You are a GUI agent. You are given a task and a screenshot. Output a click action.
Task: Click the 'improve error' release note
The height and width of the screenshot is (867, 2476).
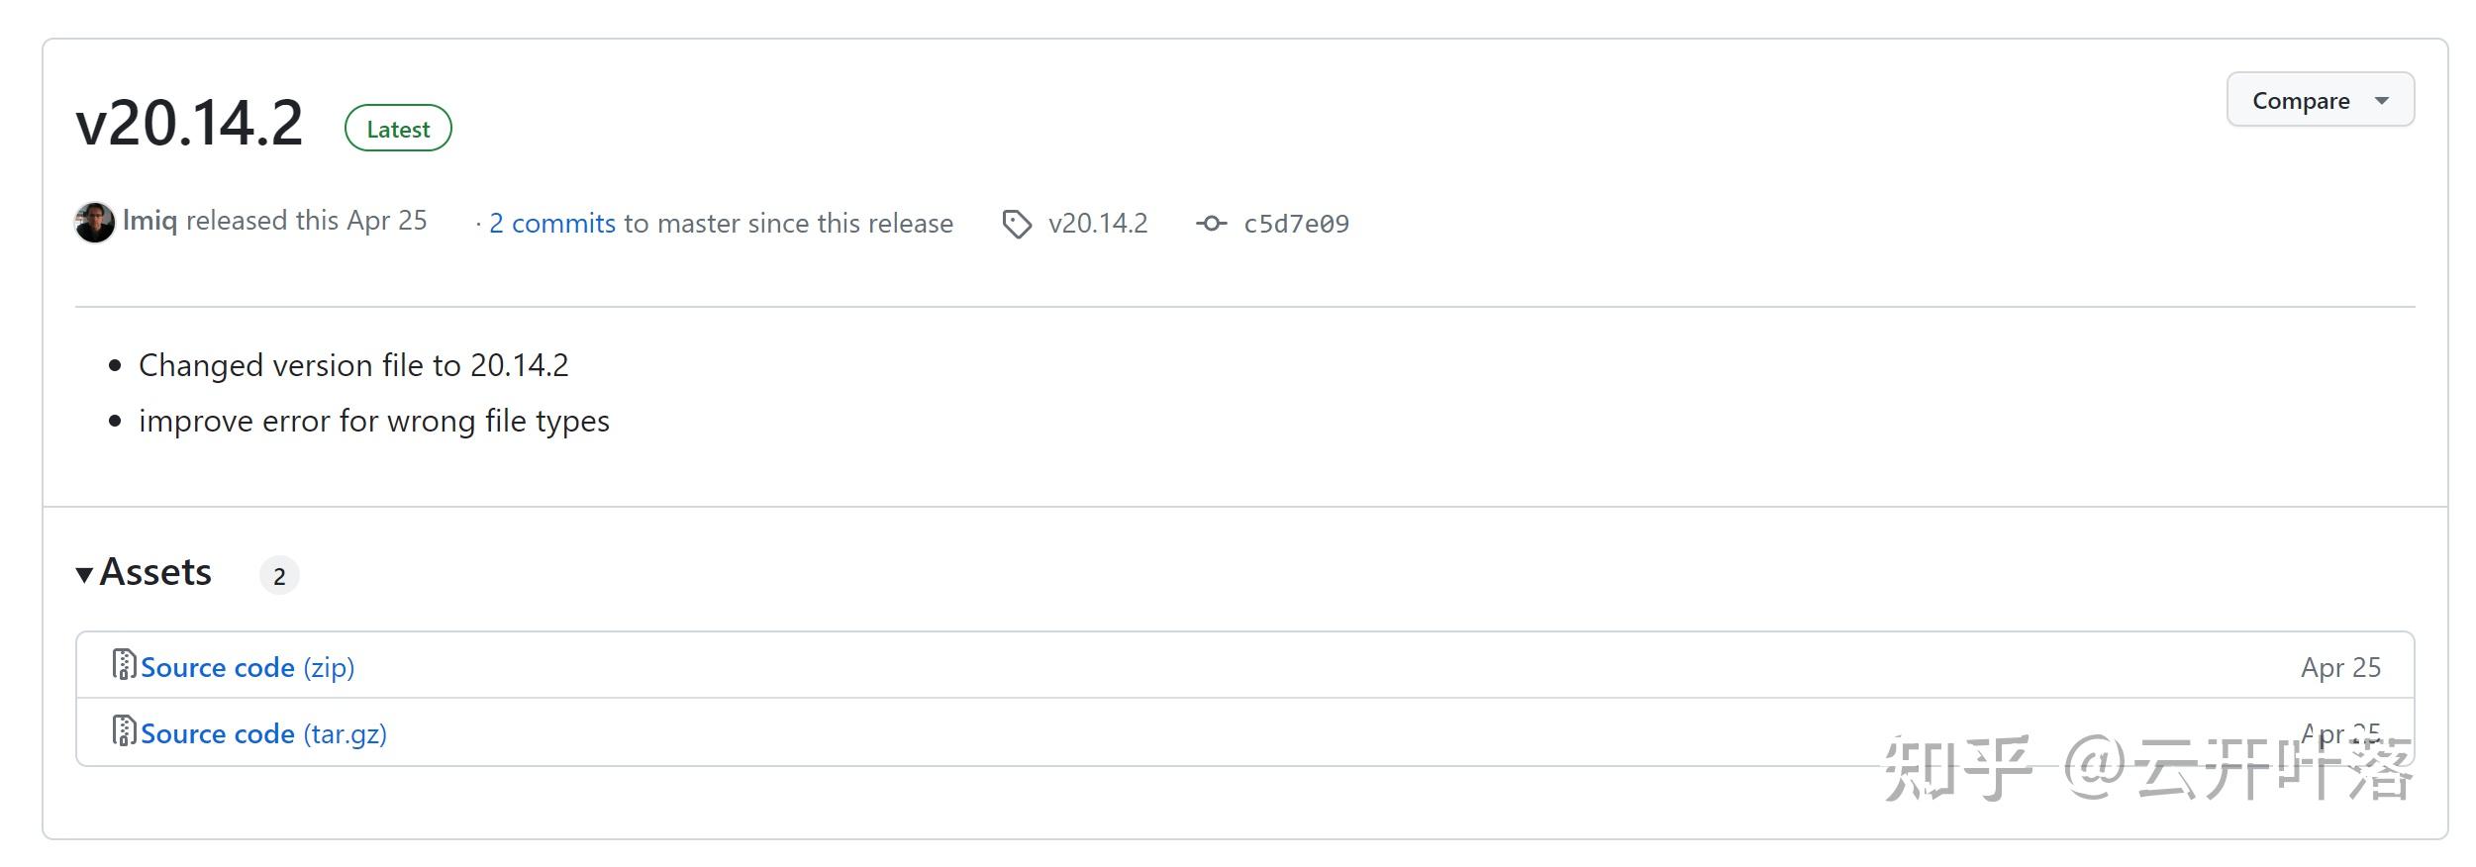tap(373, 422)
